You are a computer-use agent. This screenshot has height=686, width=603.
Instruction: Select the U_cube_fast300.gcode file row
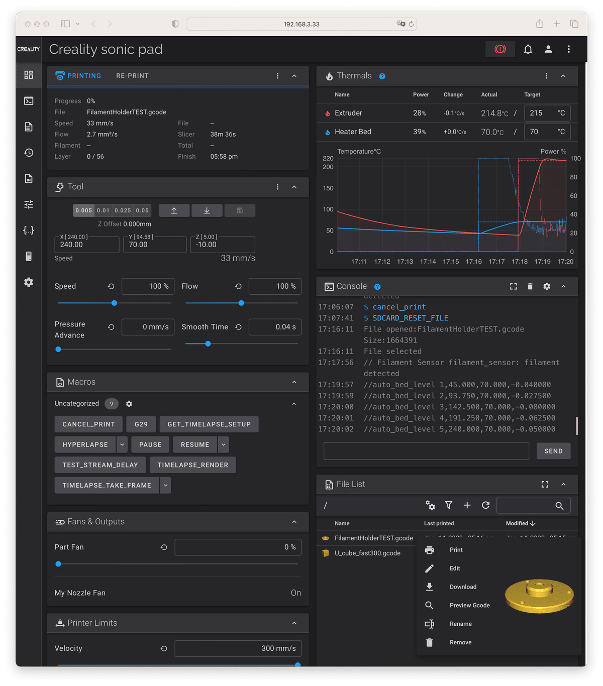(x=368, y=553)
